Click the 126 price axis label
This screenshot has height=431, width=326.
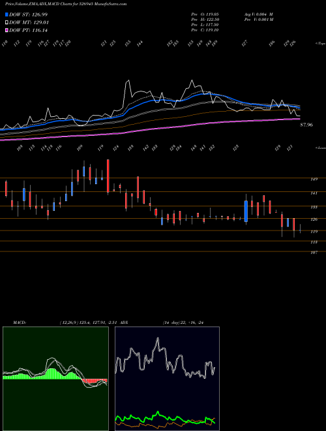click(x=314, y=219)
